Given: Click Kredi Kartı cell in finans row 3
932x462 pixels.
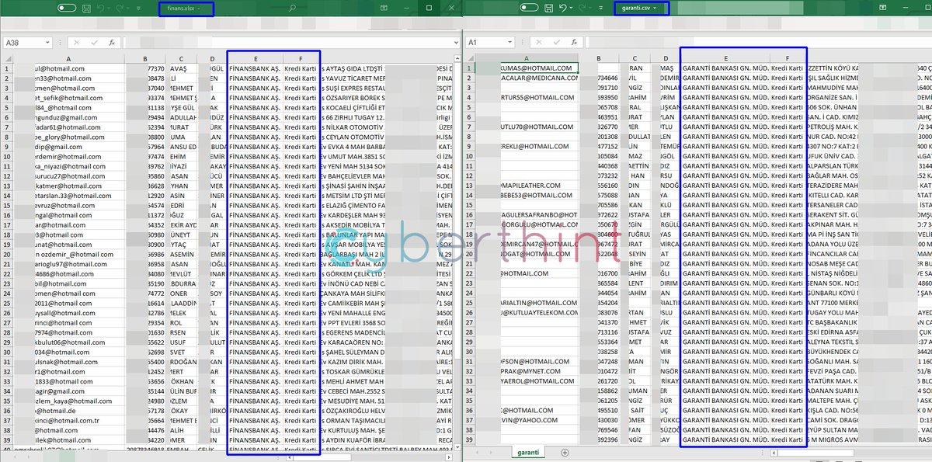Looking at the screenshot, I should (301, 88).
